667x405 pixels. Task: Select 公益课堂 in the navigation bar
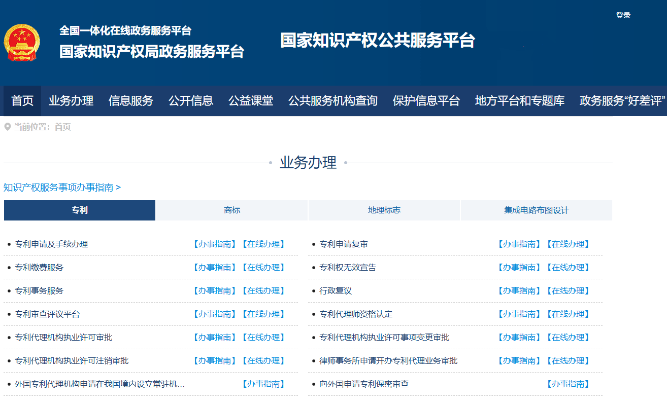pyautogui.click(x=251, y=101)
